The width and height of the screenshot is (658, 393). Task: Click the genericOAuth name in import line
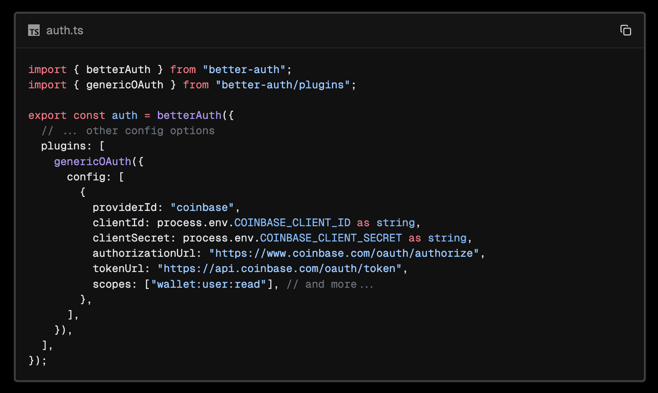(124, 85)
